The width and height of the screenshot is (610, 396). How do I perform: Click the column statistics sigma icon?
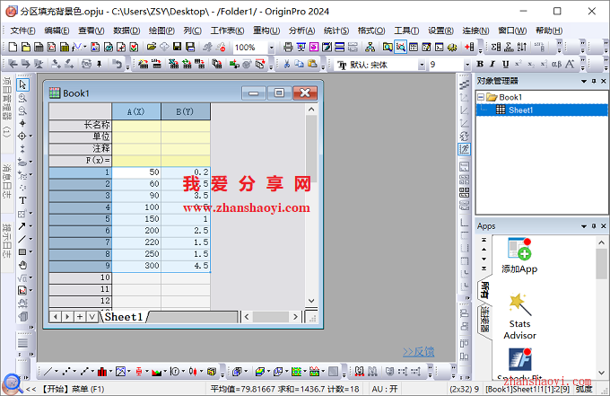coord(496,47)
